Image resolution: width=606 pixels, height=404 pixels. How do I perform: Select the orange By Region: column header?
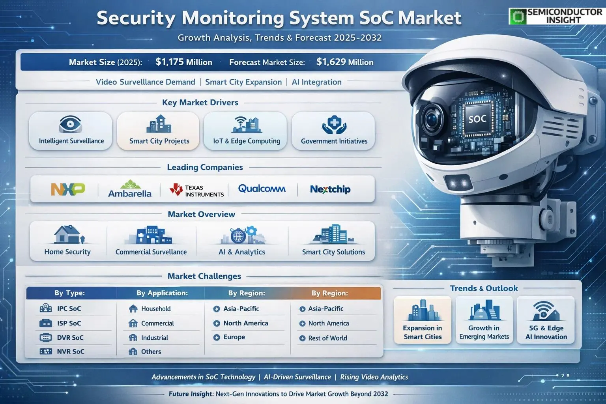[330, 293]
